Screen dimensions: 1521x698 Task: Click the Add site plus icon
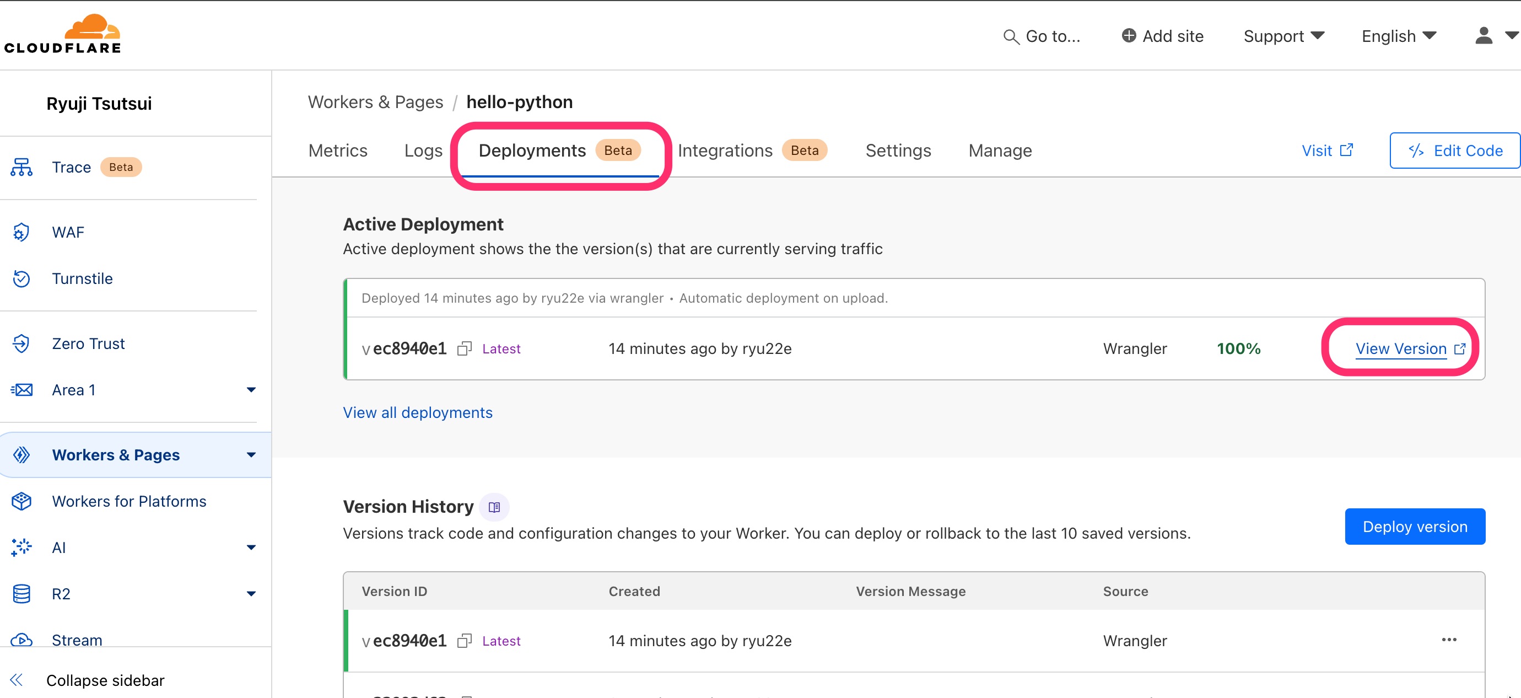tap(1129, 36)
